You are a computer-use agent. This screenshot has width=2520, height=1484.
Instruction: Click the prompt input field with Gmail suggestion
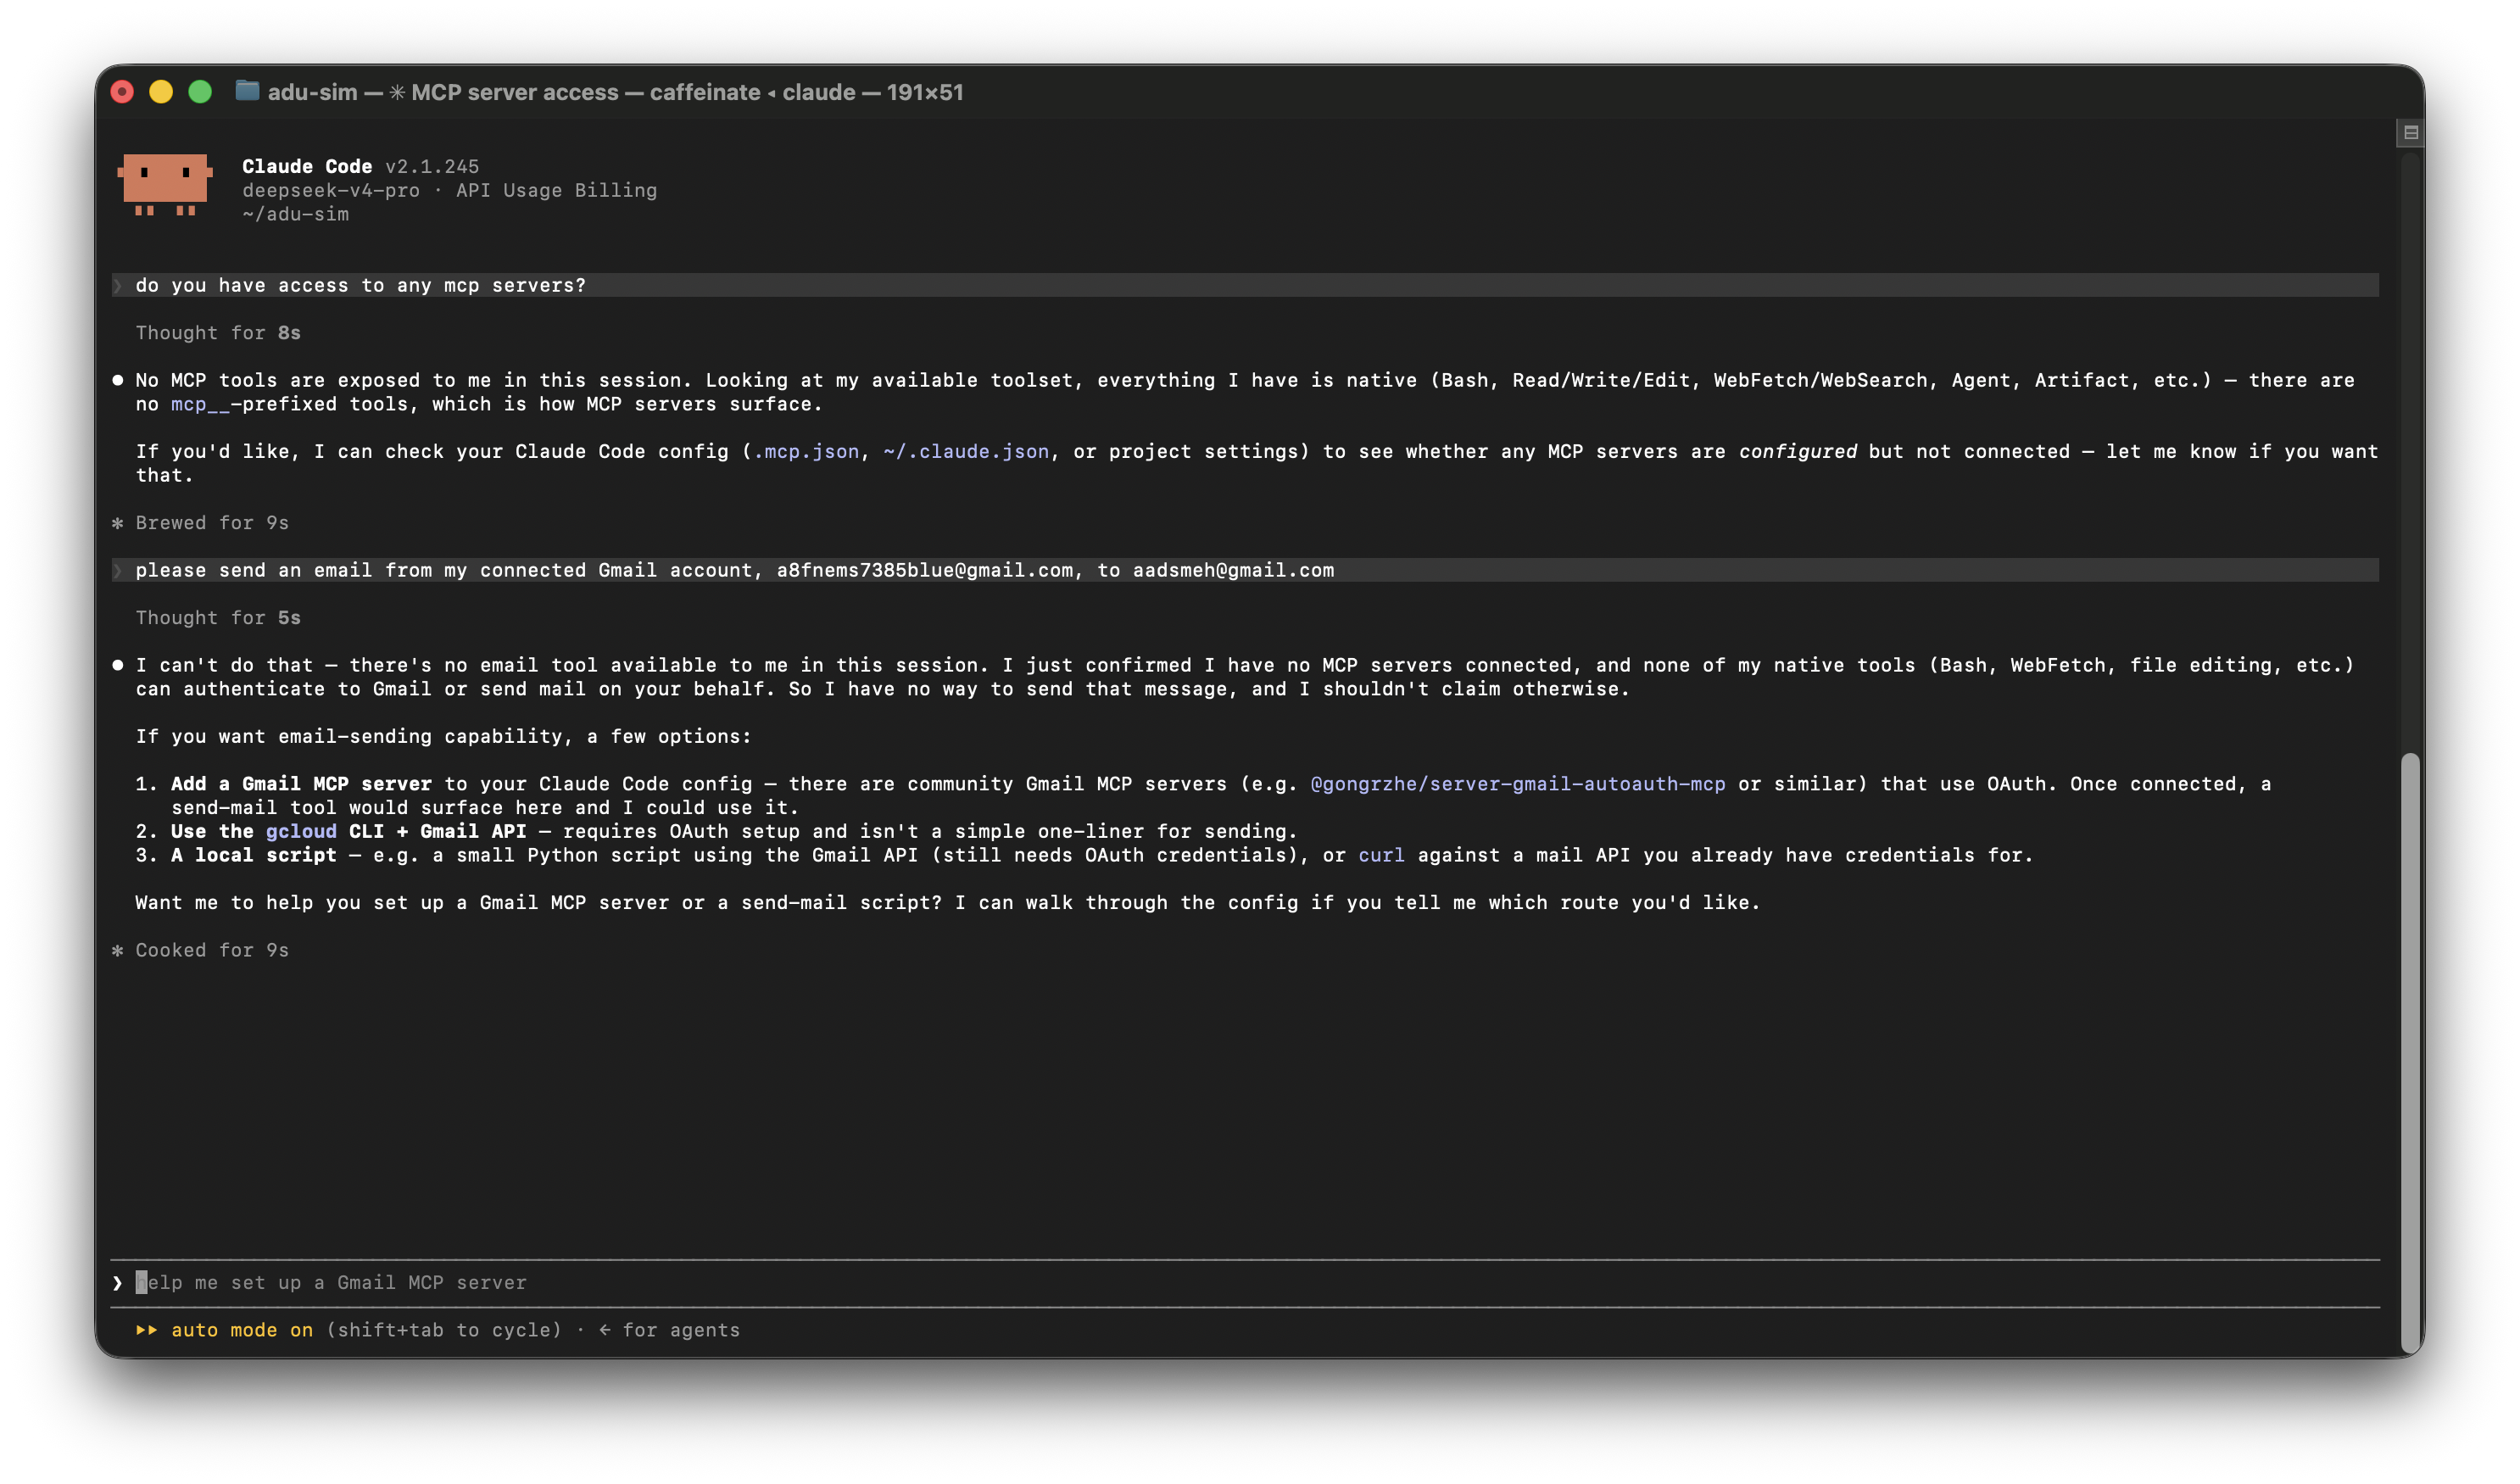coord(1245,1283)
